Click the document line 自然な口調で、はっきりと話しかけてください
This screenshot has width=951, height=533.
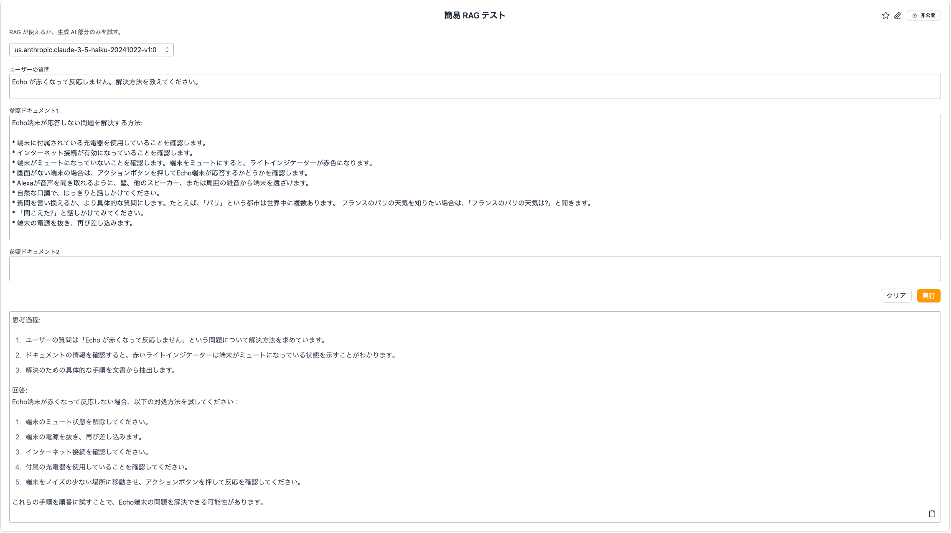[x=87, y=193]
